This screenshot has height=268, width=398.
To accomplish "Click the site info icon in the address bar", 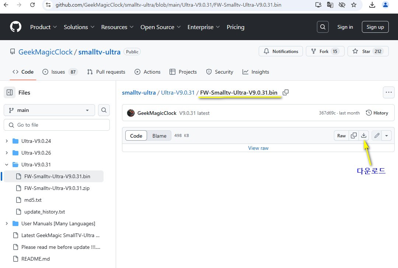I will coord(48,4).
